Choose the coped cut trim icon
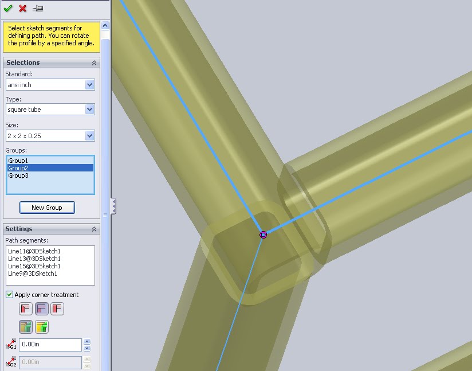 pos(42,327)
